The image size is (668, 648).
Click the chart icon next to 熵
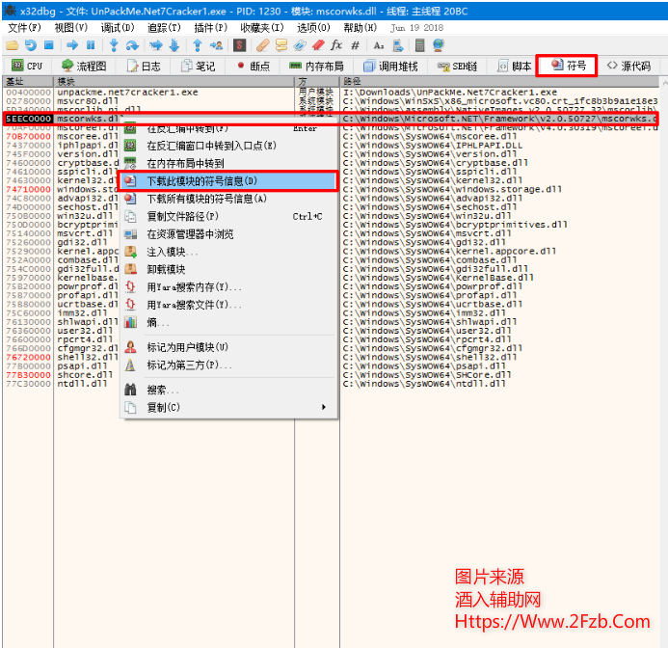point(131,322)
